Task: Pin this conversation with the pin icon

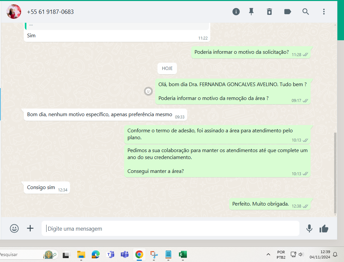Action: tap(251, 12)
